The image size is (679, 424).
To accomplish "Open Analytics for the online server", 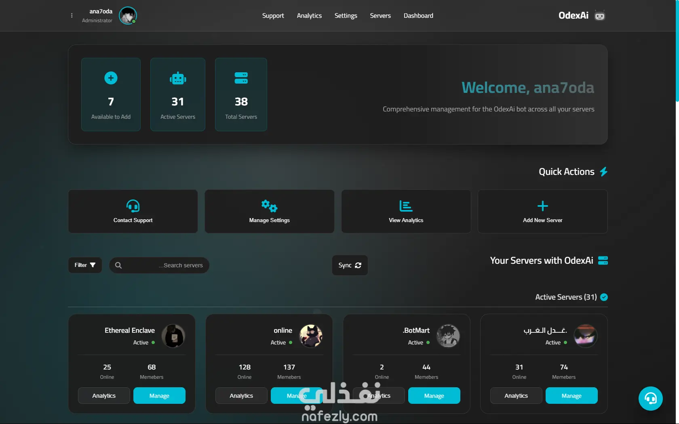I will pos(241,396).
